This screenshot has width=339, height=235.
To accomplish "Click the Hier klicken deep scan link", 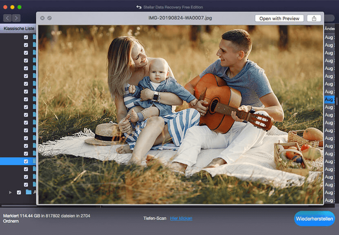I will [181, 218].
